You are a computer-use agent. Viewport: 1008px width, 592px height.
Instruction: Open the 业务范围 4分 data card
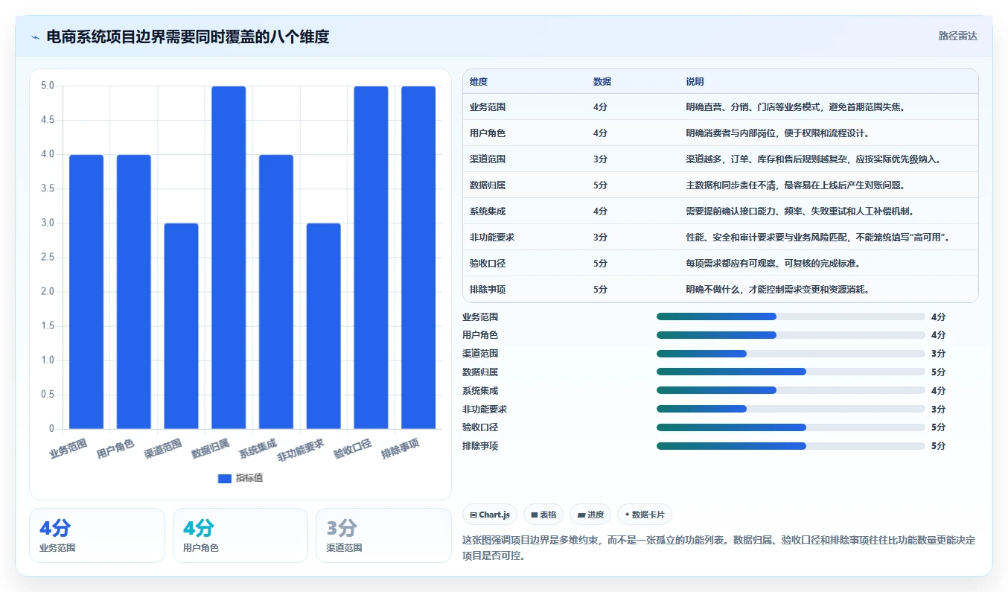[97, 535]
